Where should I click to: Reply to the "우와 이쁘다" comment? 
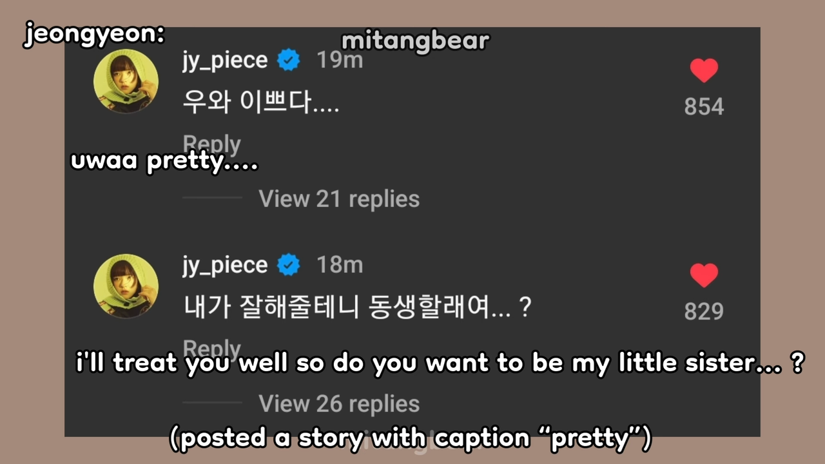[211, 143]
